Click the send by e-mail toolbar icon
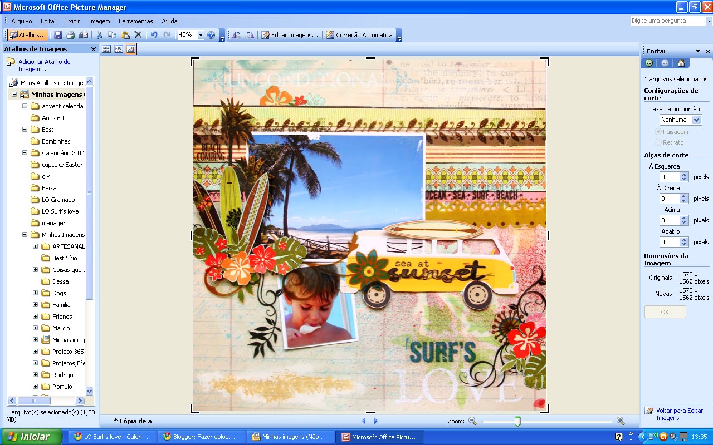This screenshot has width=713, height=445. pos(84,35)
